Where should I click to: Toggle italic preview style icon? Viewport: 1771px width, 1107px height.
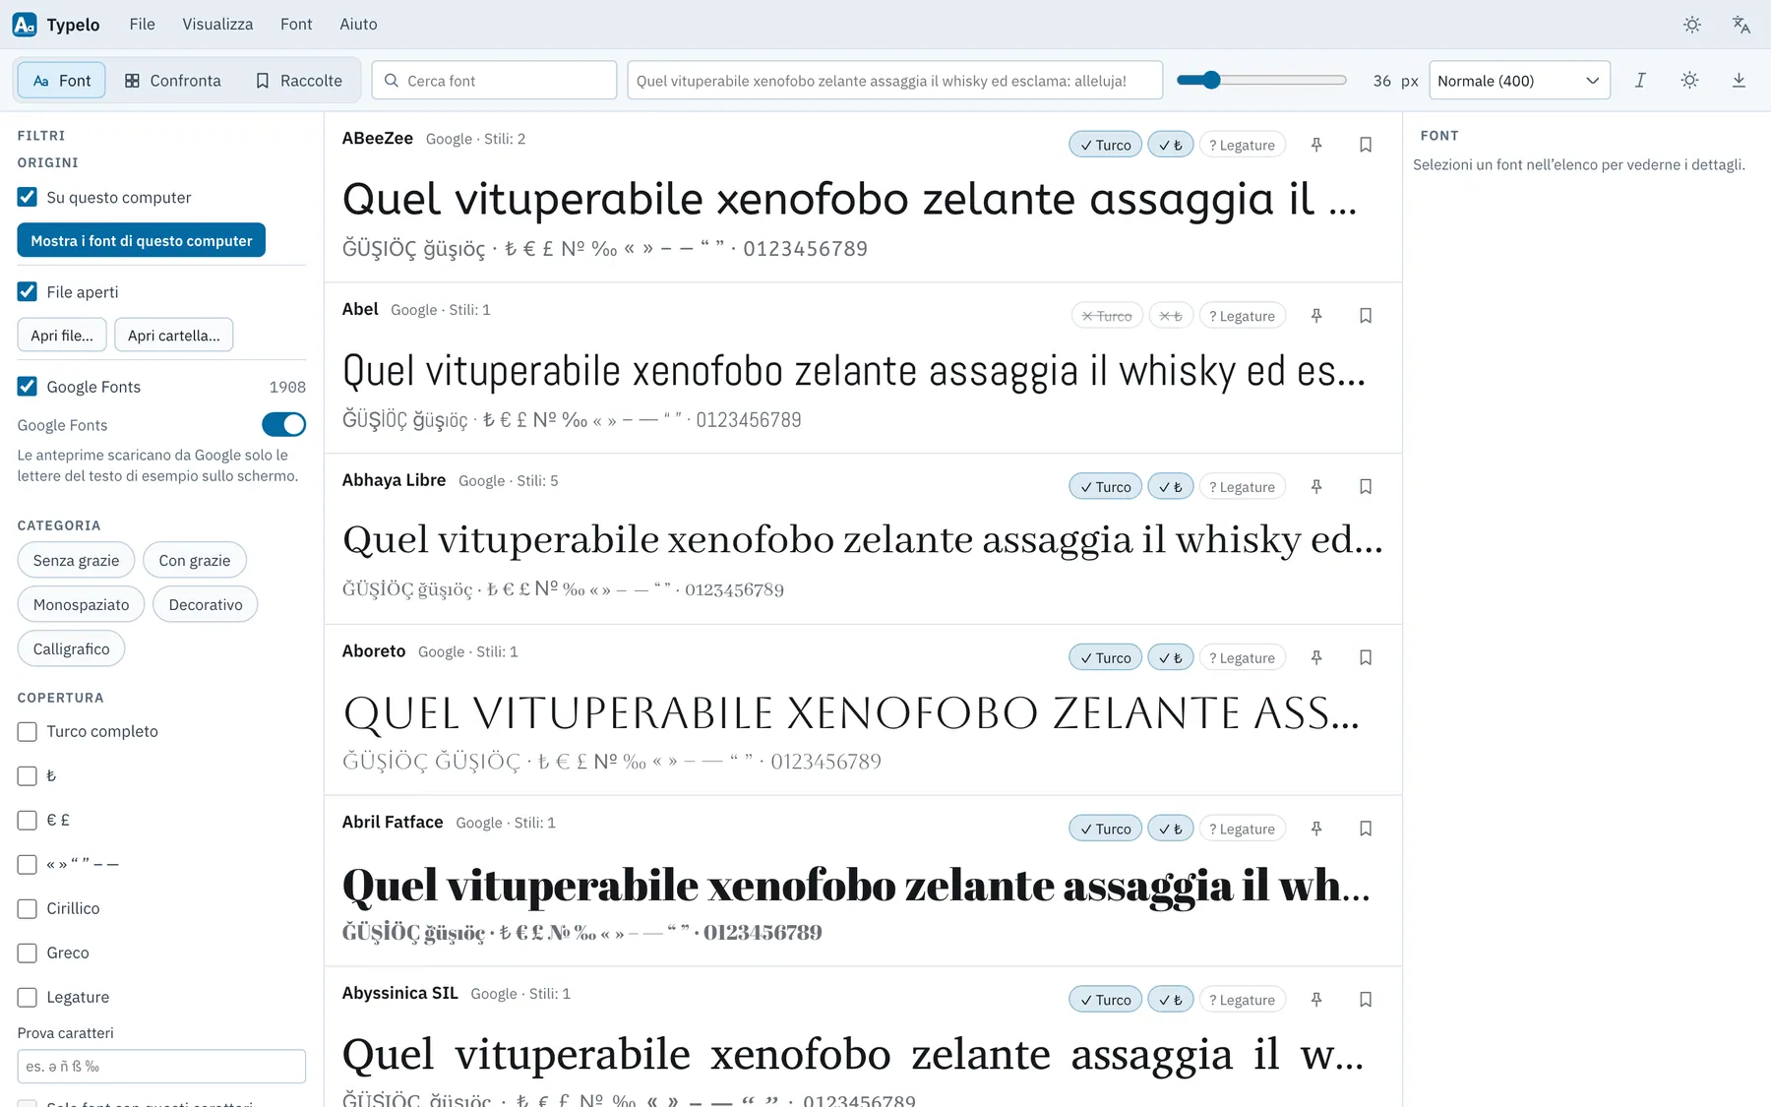point(1640,81)
